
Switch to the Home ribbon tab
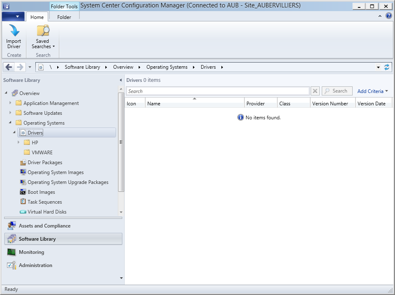[37, 17]
